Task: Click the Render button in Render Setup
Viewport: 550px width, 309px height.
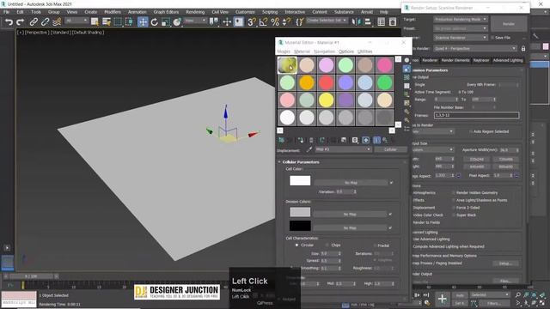Action: pyautogui.click(x=508, y=24)
